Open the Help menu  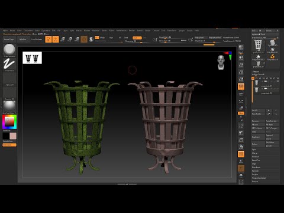[x=196, y=31]
